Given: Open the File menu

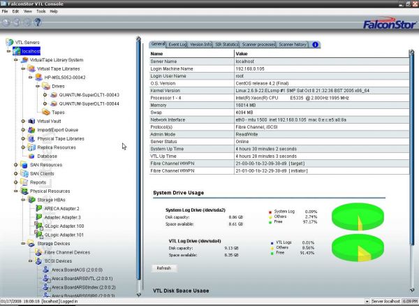Looking at the screenshot, I should (x=5, y=11).
